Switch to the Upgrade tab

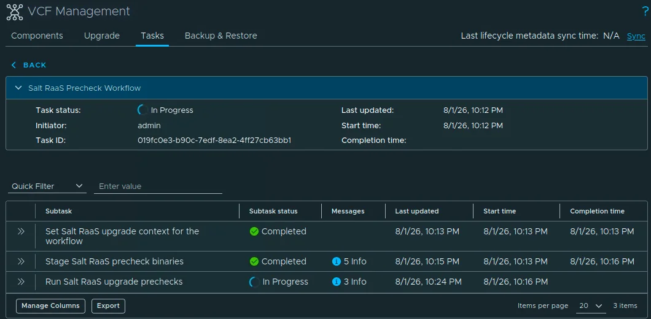pos(102,36)
